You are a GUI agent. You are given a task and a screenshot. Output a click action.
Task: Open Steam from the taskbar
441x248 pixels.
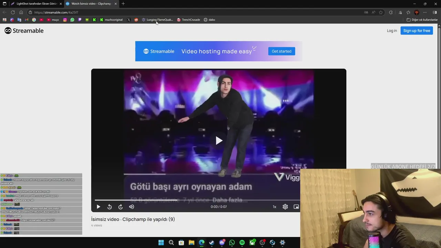coord(212,242)
